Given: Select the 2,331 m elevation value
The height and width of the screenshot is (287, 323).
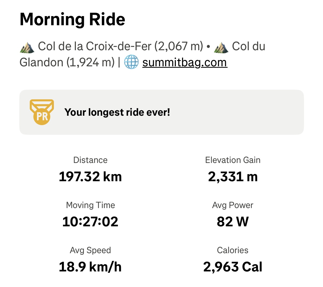Looking at the screenshot, I should pyautogui.click(x=233, y=177).
